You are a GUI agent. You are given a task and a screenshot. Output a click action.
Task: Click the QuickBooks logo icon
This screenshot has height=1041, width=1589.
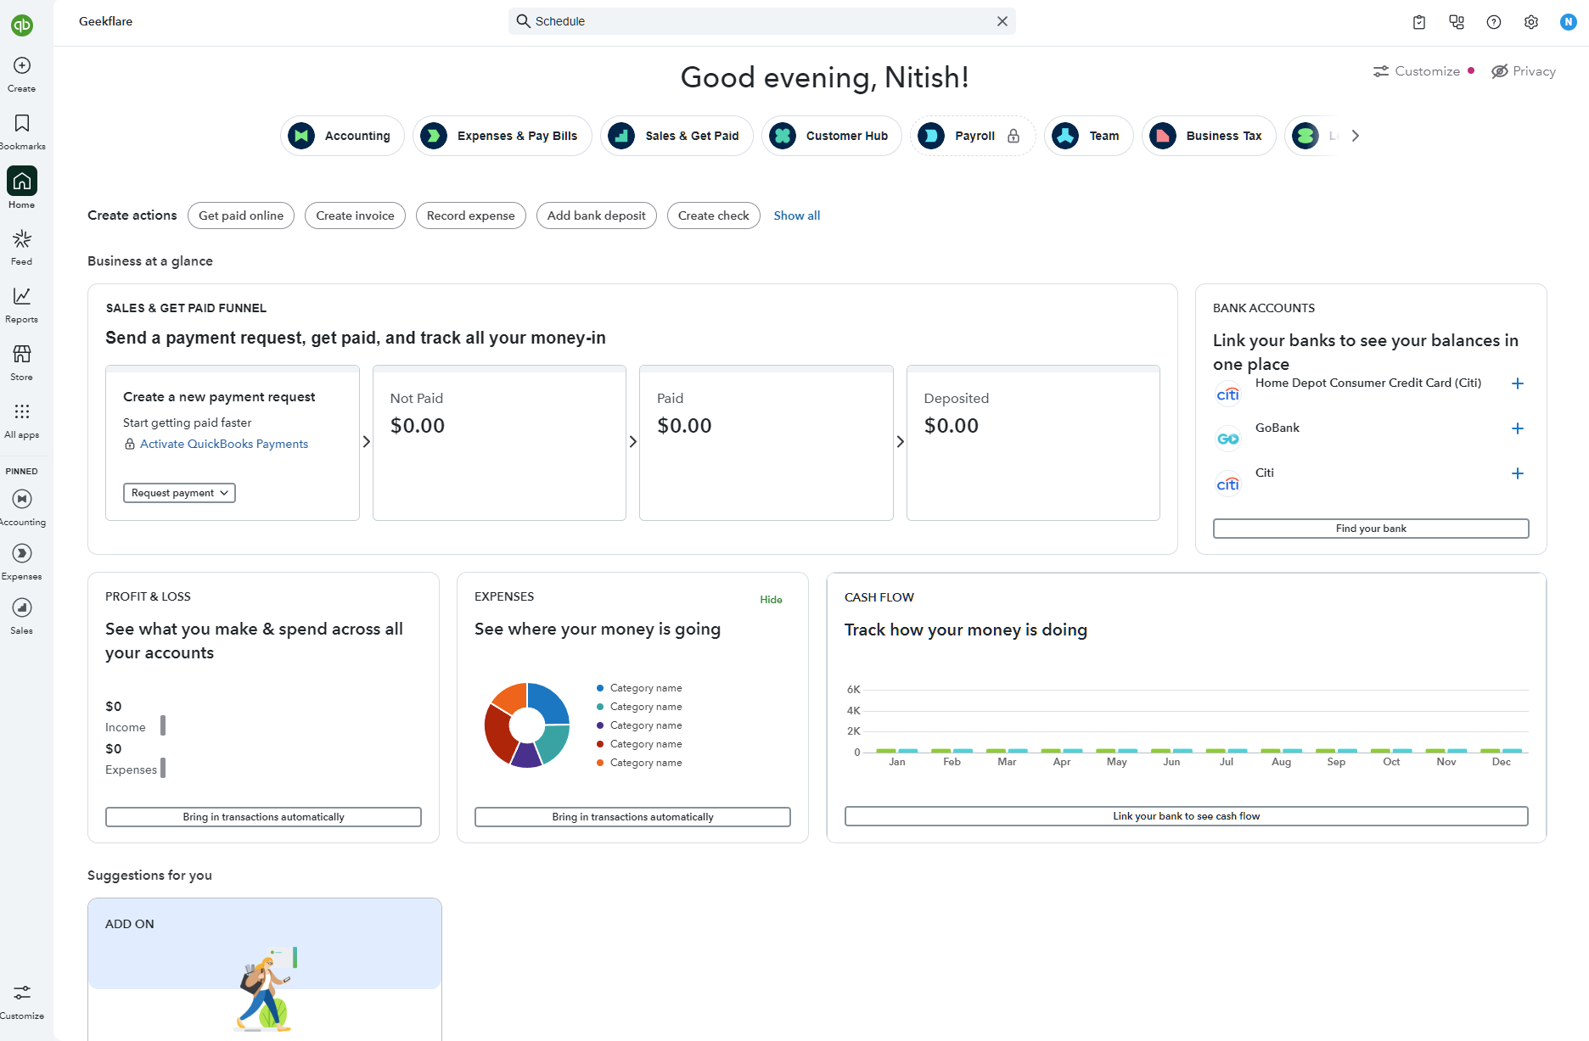click(x=22, y=25)
